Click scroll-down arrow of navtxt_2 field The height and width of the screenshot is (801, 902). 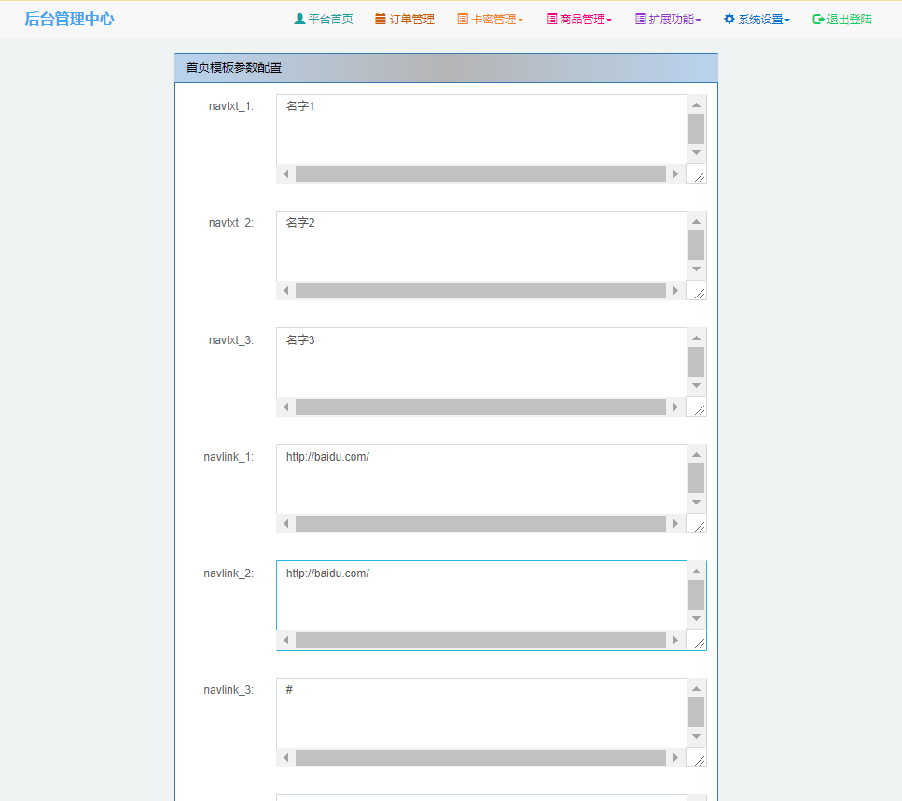(696, 269)
